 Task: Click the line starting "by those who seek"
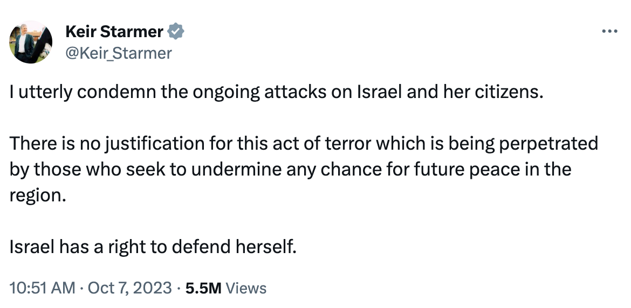tap(290, 169)
